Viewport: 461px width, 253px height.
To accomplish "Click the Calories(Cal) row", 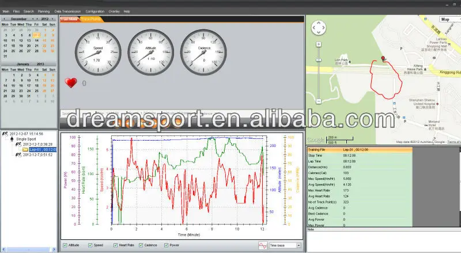I will tap(360, 173).
